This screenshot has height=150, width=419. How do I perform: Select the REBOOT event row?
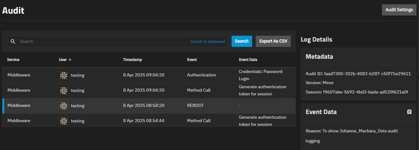coord(149,106)
